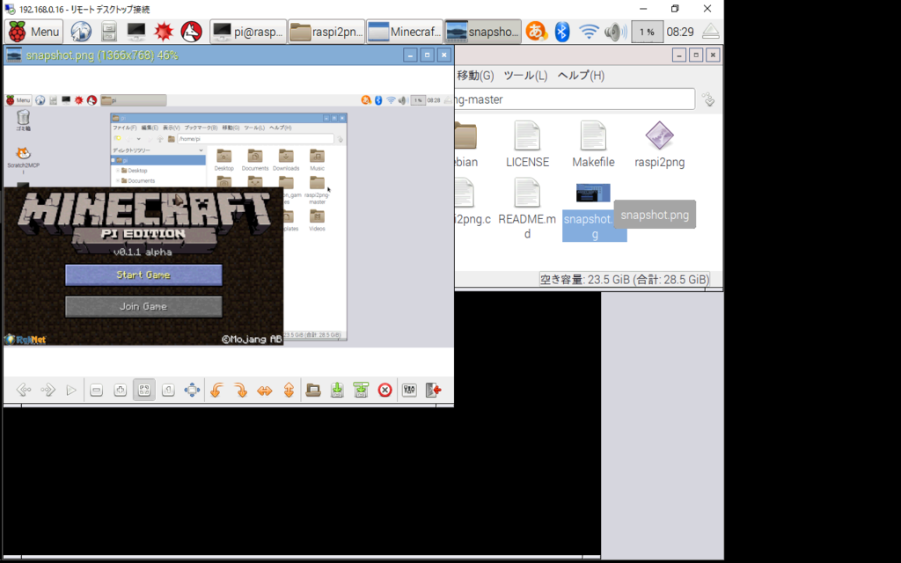Switch to raspi2pn... file manager window
Viewport: 901px width, 563px height.
326,32
